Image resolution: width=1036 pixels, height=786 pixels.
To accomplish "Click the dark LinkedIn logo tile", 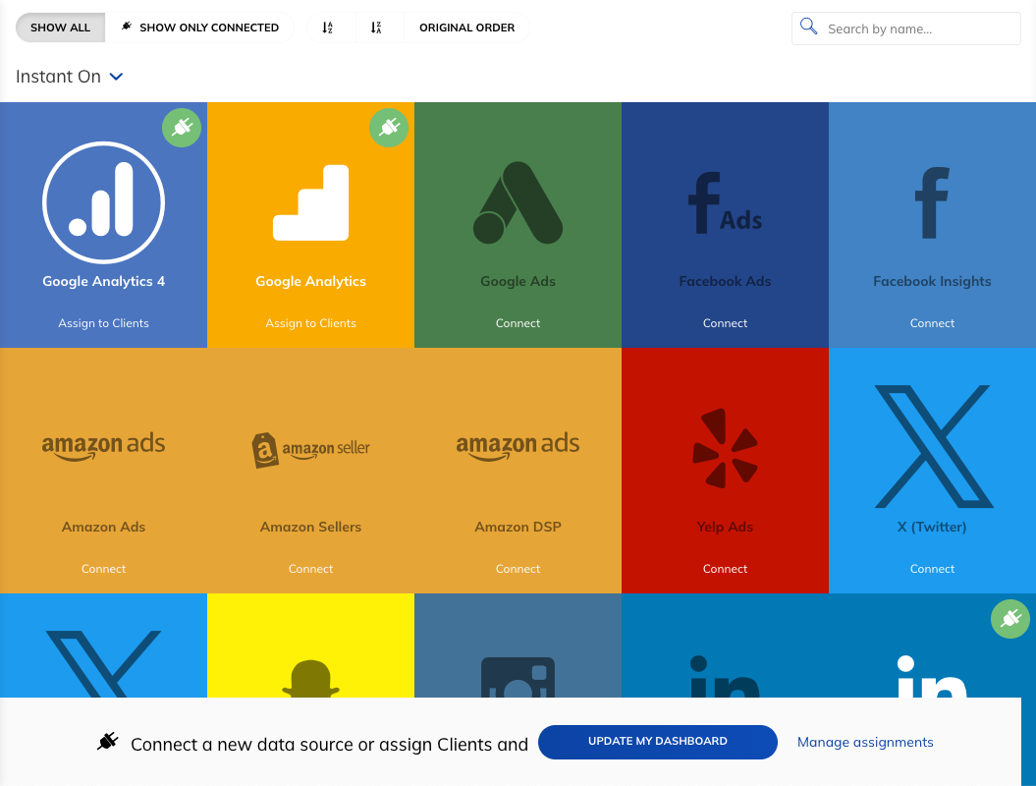I will point(725,676).
